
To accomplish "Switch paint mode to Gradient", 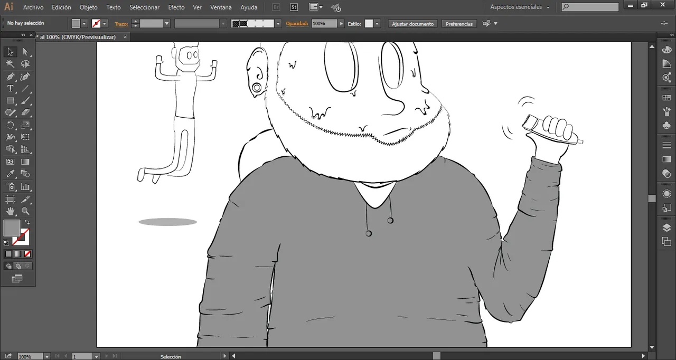I will tap(18, 254).
